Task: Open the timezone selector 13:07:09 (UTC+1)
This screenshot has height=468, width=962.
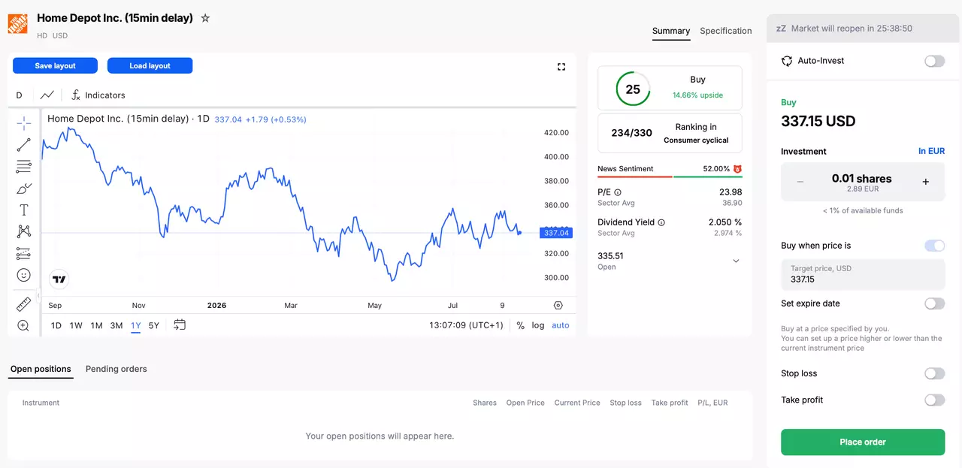Action: [466, 325]
